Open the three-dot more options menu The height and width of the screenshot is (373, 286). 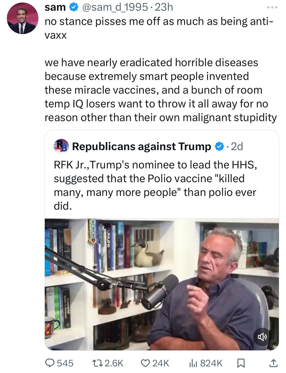[x=272, y=8]
